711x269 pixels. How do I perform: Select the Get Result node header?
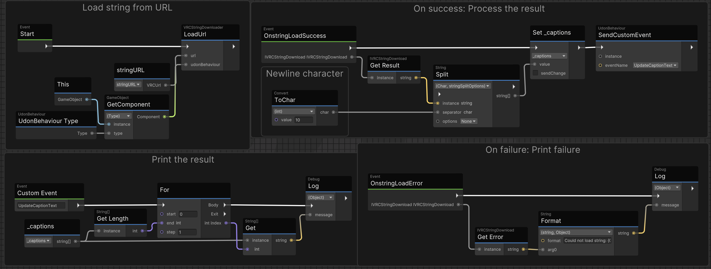click(x=394, y=63)
